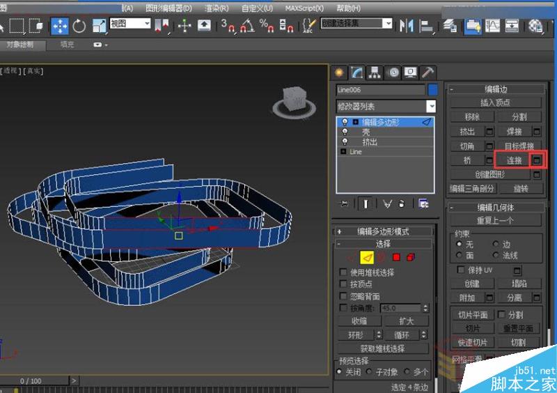
Task: Select the 边 constraint radio button
Action: [496, 245]
